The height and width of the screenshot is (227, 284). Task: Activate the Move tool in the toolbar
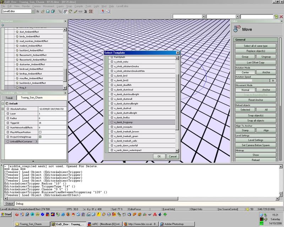point(65,11)
